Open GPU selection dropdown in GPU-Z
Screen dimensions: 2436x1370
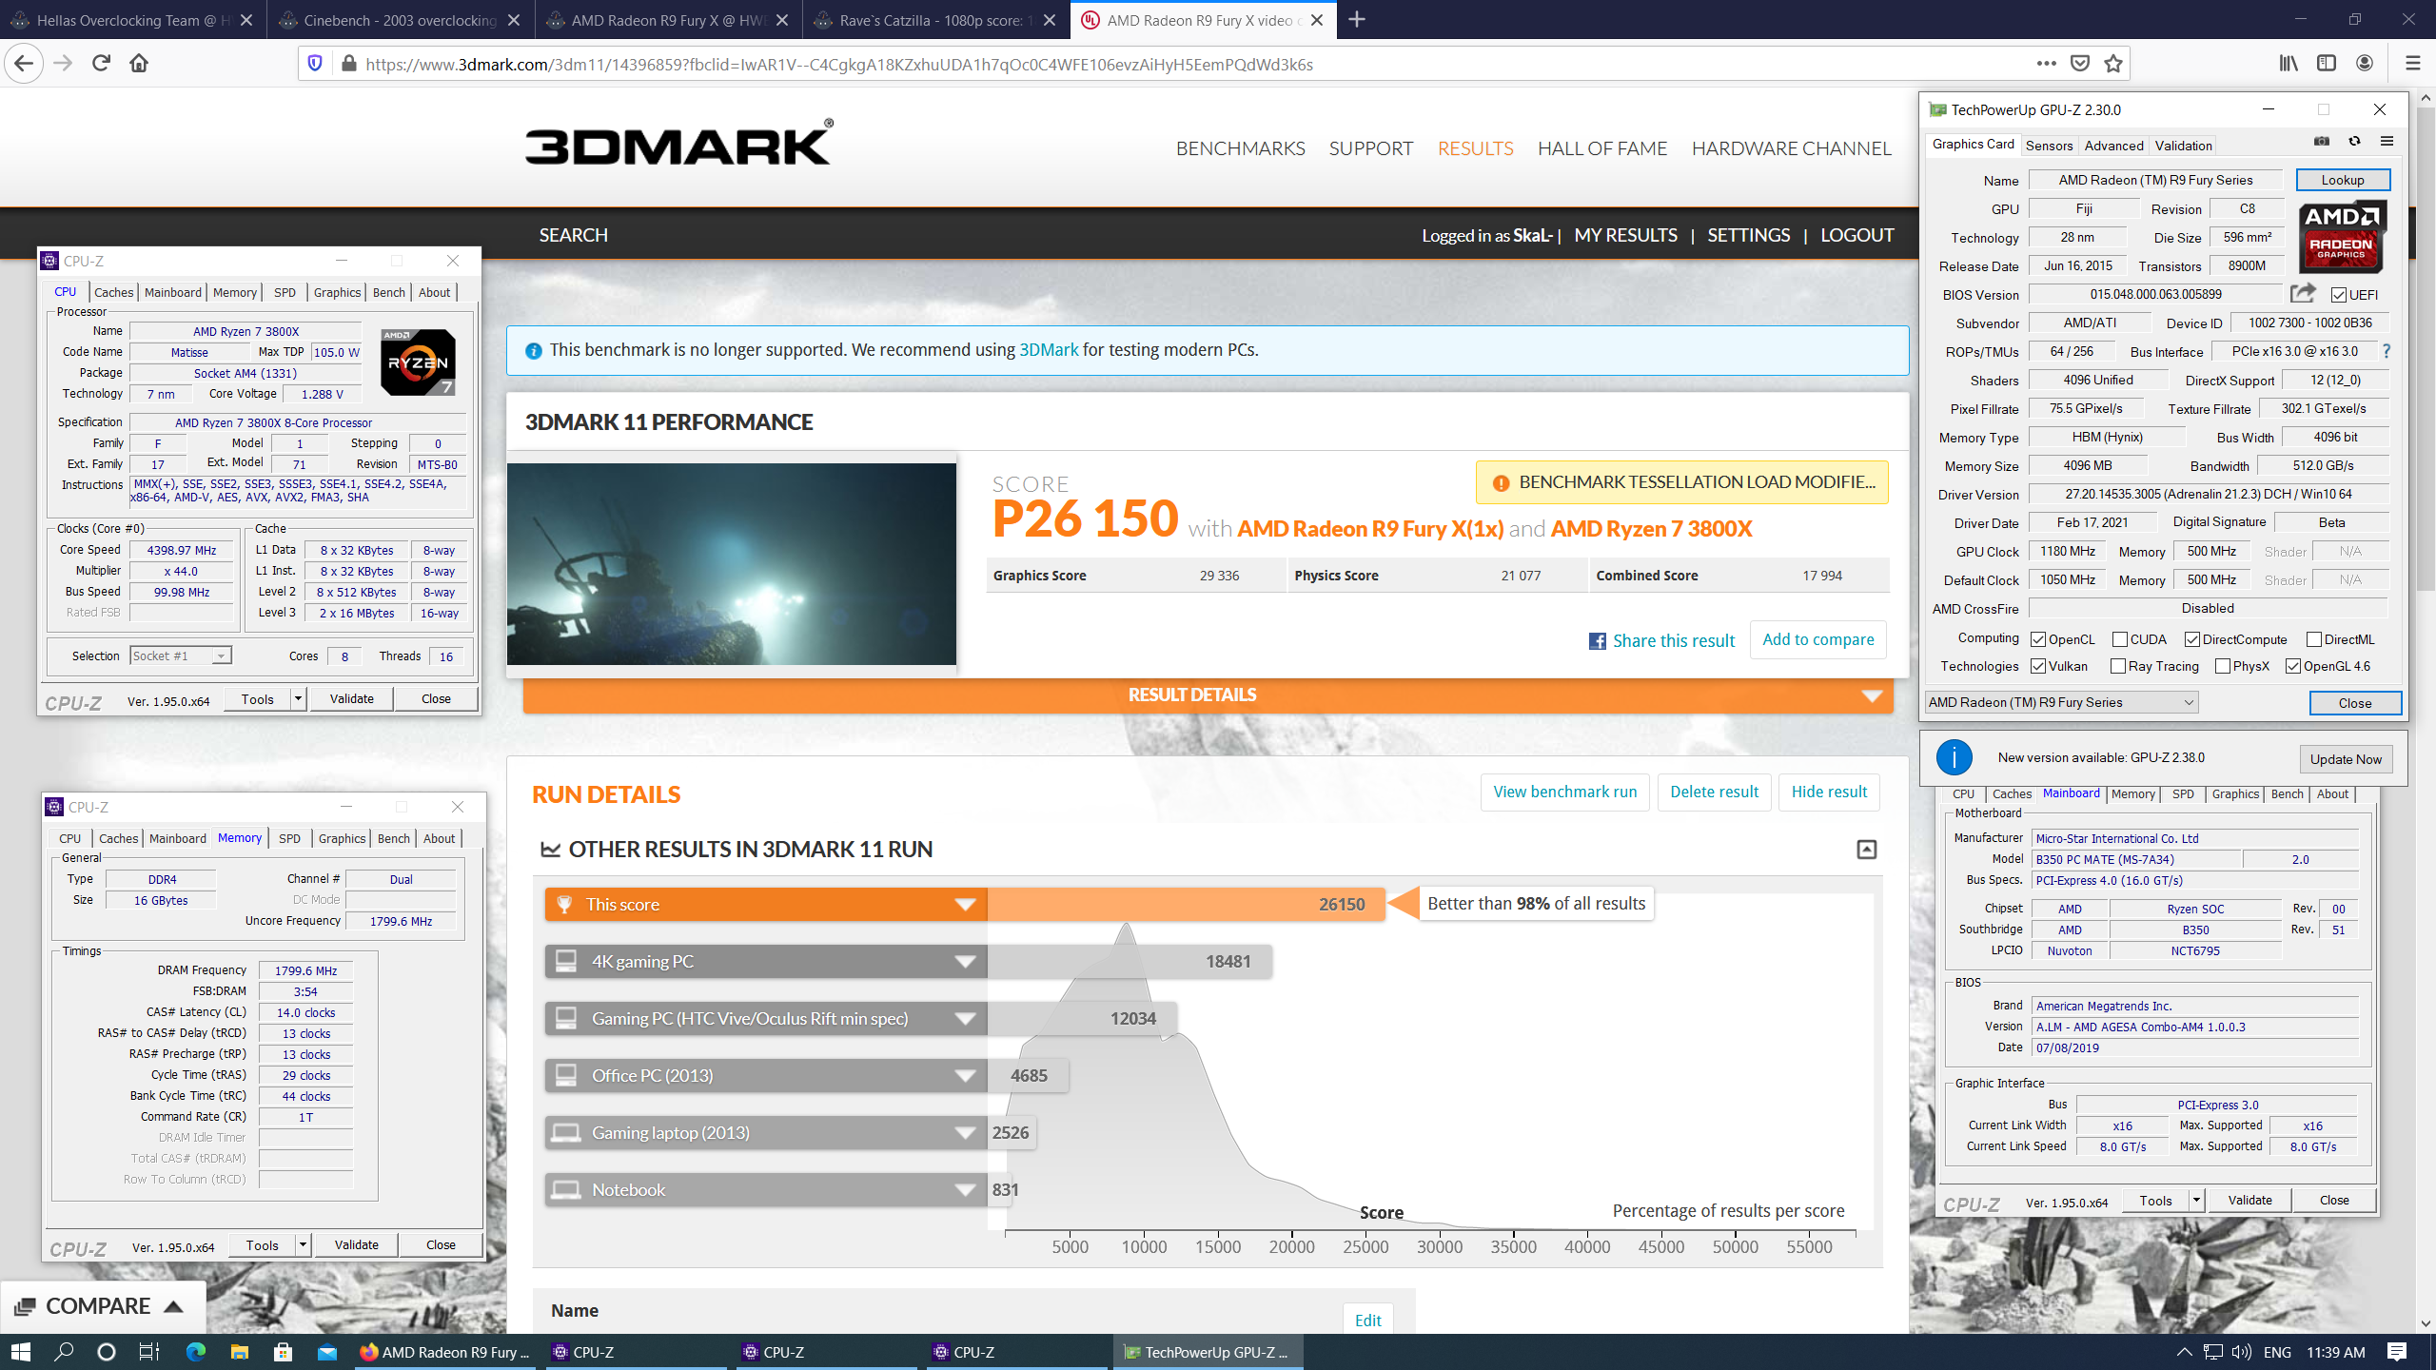tap(2061, 702)
